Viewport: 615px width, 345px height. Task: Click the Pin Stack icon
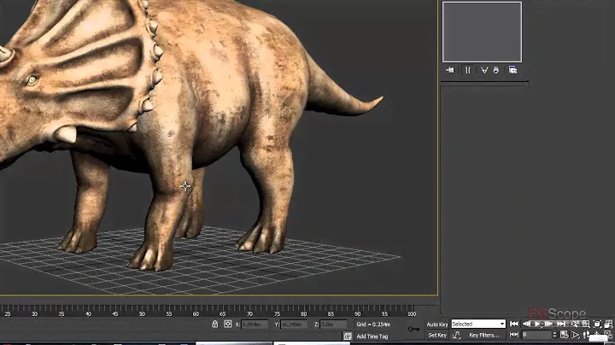[x=449, y=70]
